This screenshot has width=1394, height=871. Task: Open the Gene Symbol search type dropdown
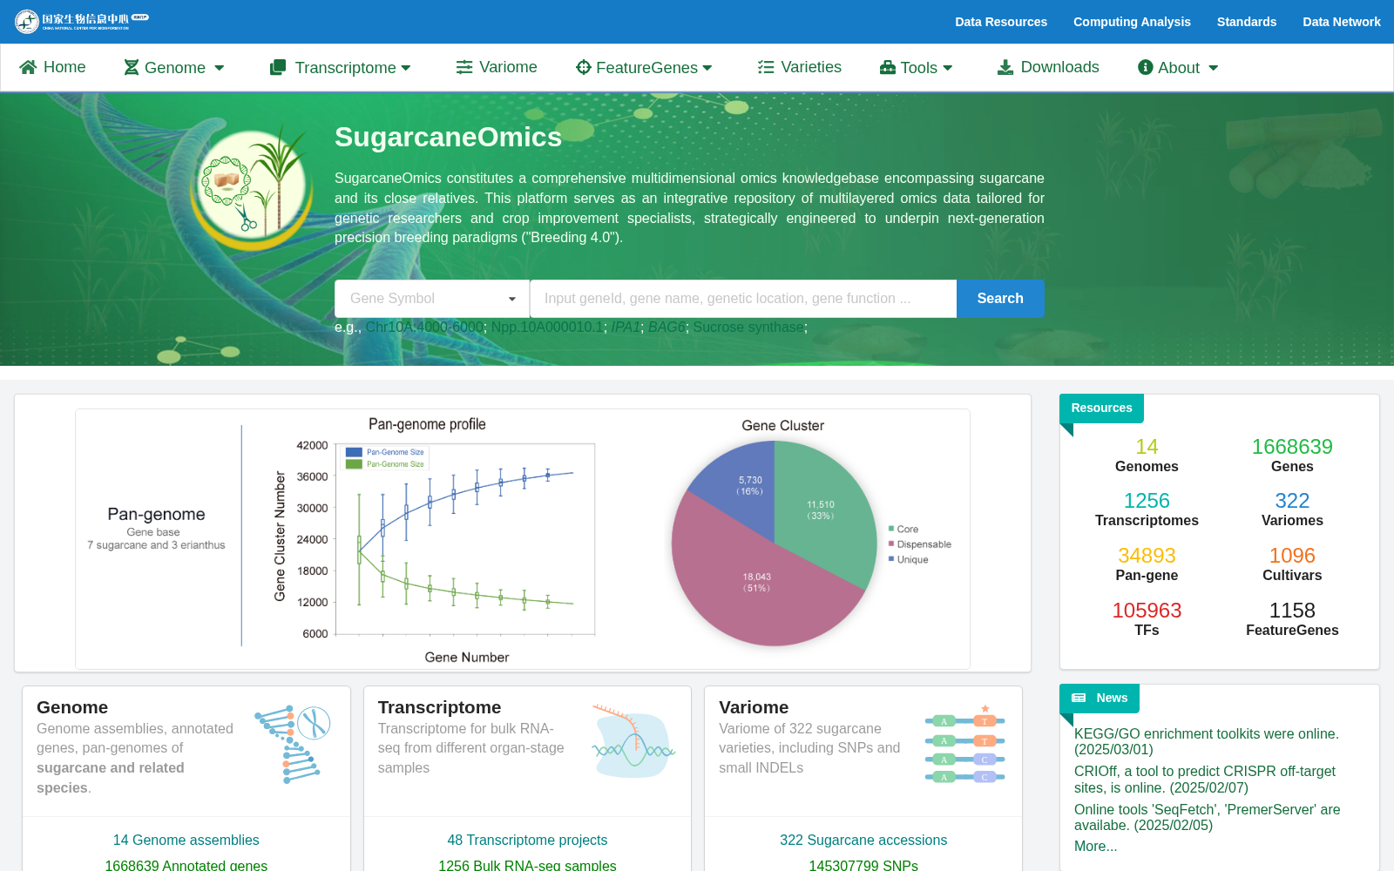pyautogui.click(x=432, y=299)
